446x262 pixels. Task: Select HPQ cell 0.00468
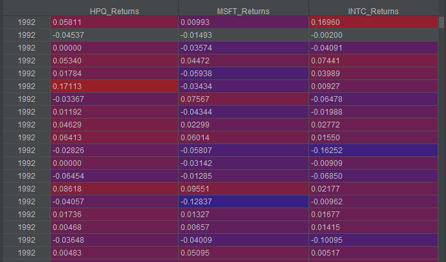tap(114, 227)
